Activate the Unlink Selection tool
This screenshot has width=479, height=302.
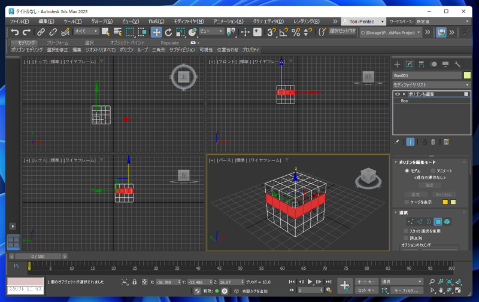(53, 32)
